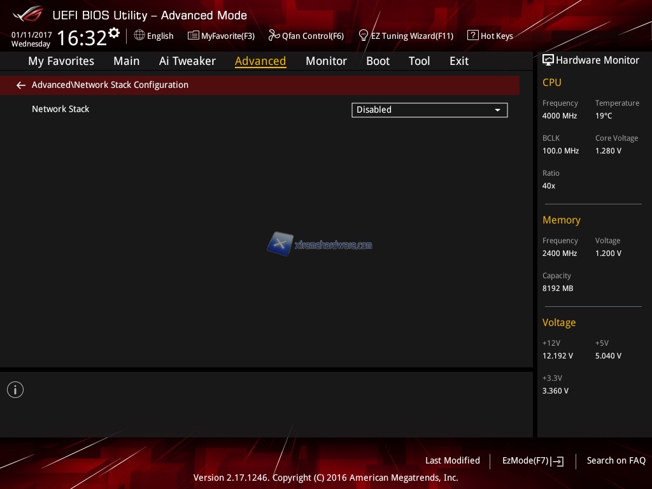This screenshot has width=652, height=489.
Task: Click the globe language icon
Action: 139,36
